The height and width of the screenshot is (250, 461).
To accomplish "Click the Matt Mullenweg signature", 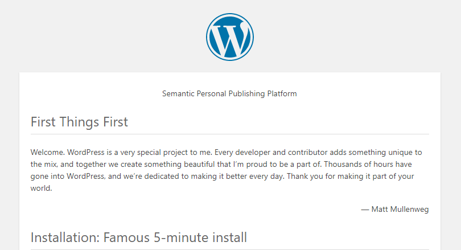I will [395, 210].
